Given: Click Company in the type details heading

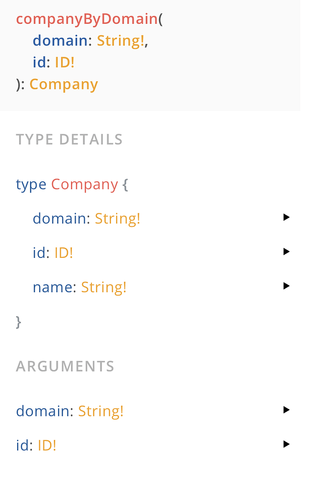Looking at the screenshot, I should pyautogui.click(x=84, y=184).
